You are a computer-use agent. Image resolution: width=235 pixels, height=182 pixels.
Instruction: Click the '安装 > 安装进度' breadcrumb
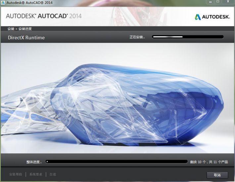pos(20,29)
